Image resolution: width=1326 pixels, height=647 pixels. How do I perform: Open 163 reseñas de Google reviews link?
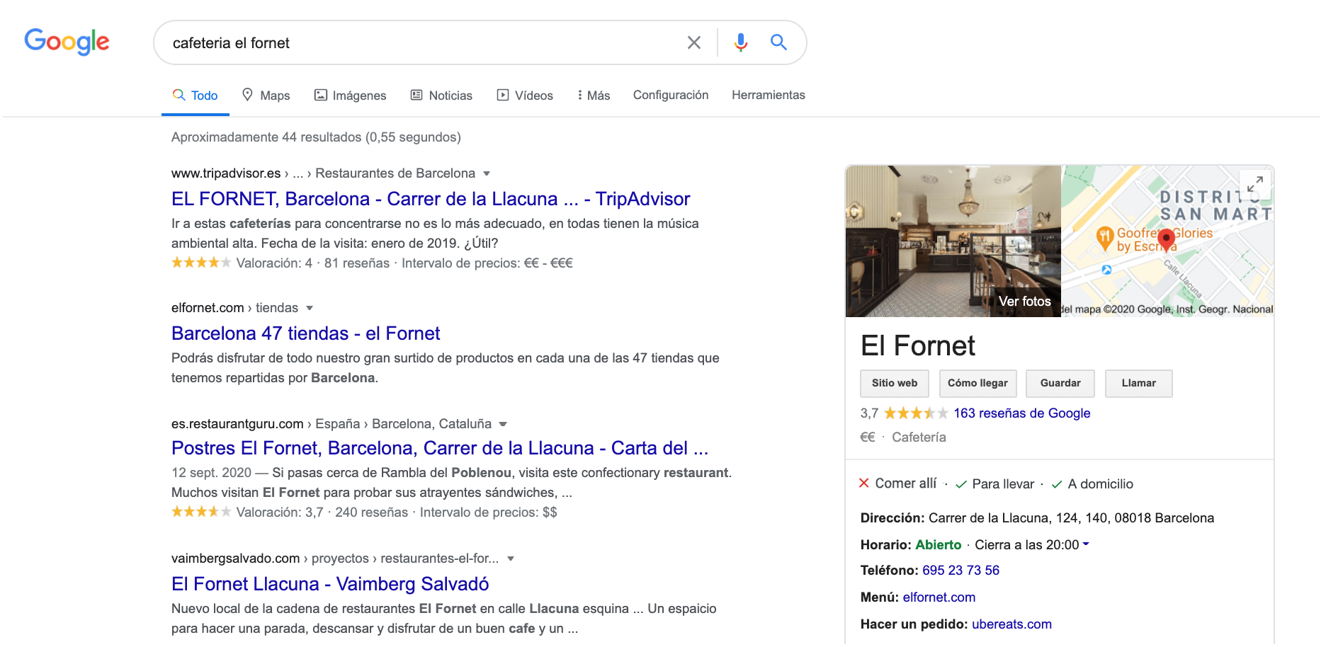point(1021,413)
